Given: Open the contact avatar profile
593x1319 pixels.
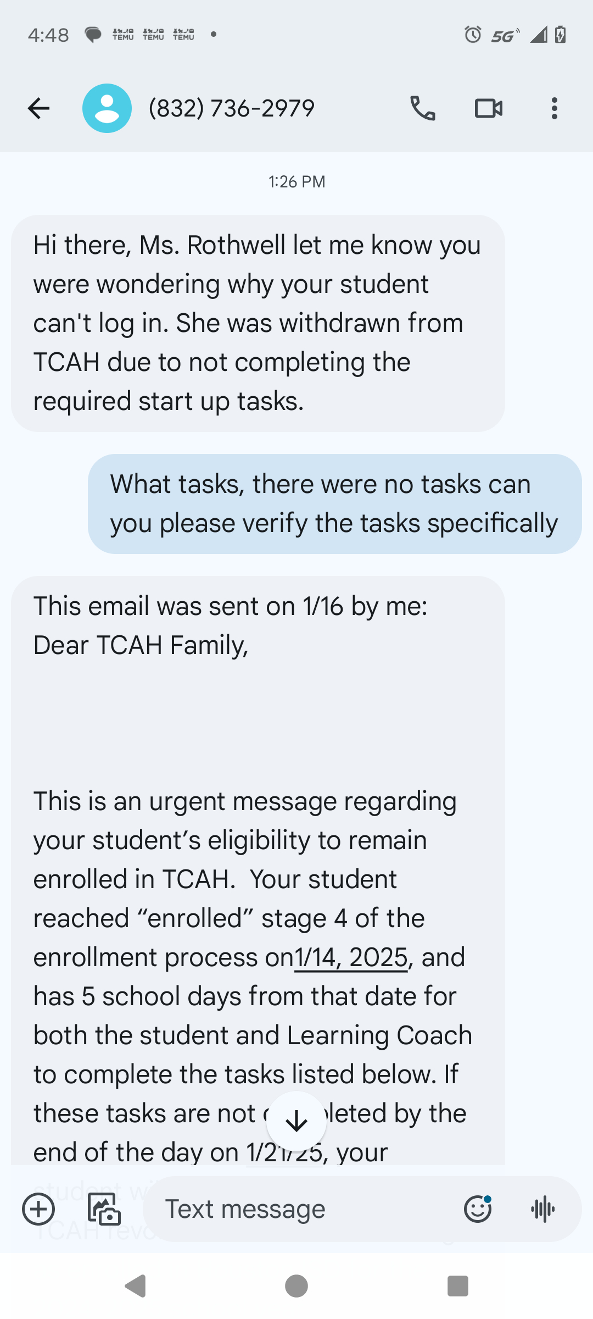Looking at the screenshot, I should point(107,108).
